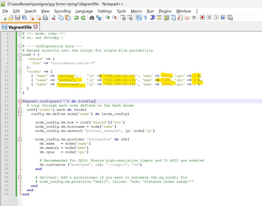
Task: Click line number 26 in the margin
Action: [x=6, y=139]
